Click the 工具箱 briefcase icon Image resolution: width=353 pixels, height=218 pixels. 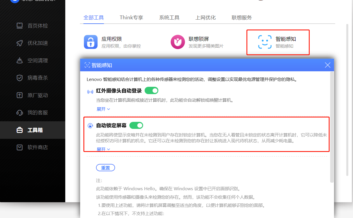(x=20, y=130)
